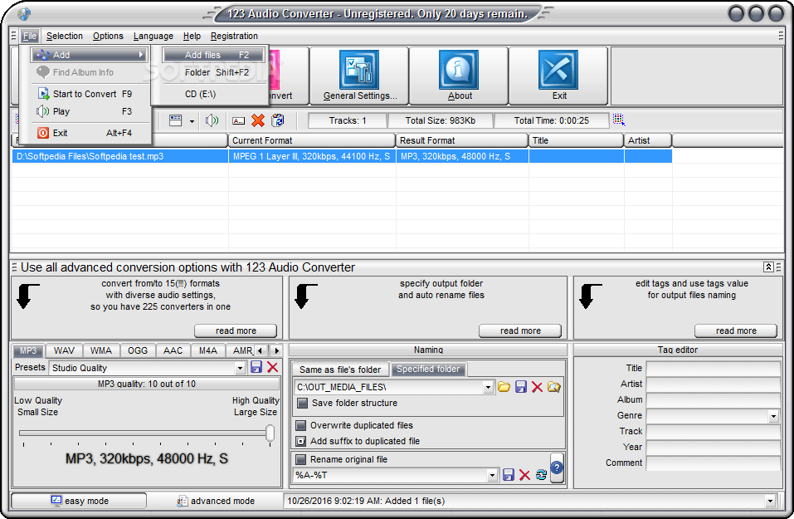The height and width of the screenshot is (519, 794).
Task: Click read more under edit tags
Action: pos(736,330)
